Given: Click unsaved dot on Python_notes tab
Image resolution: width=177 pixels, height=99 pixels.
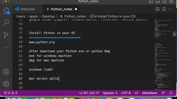Looking at the screenshot, I should point(76,9).
